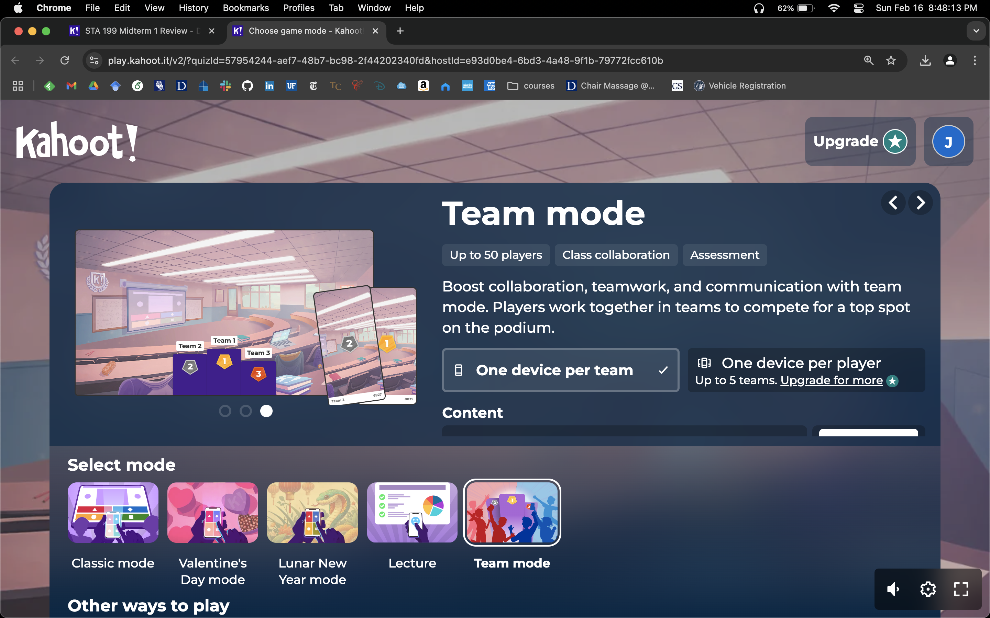The image size is (990, 618).
Task: Open the Apple menu
Action: click(18, 8)
